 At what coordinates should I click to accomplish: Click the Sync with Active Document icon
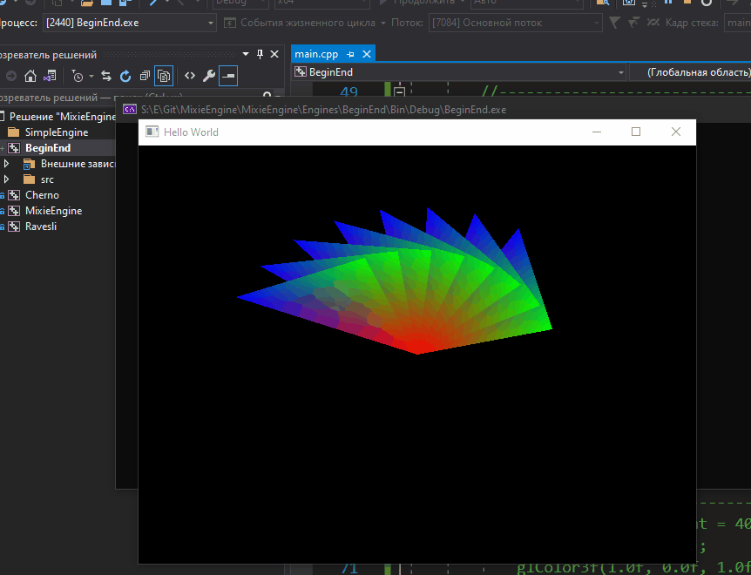point(106,76)
